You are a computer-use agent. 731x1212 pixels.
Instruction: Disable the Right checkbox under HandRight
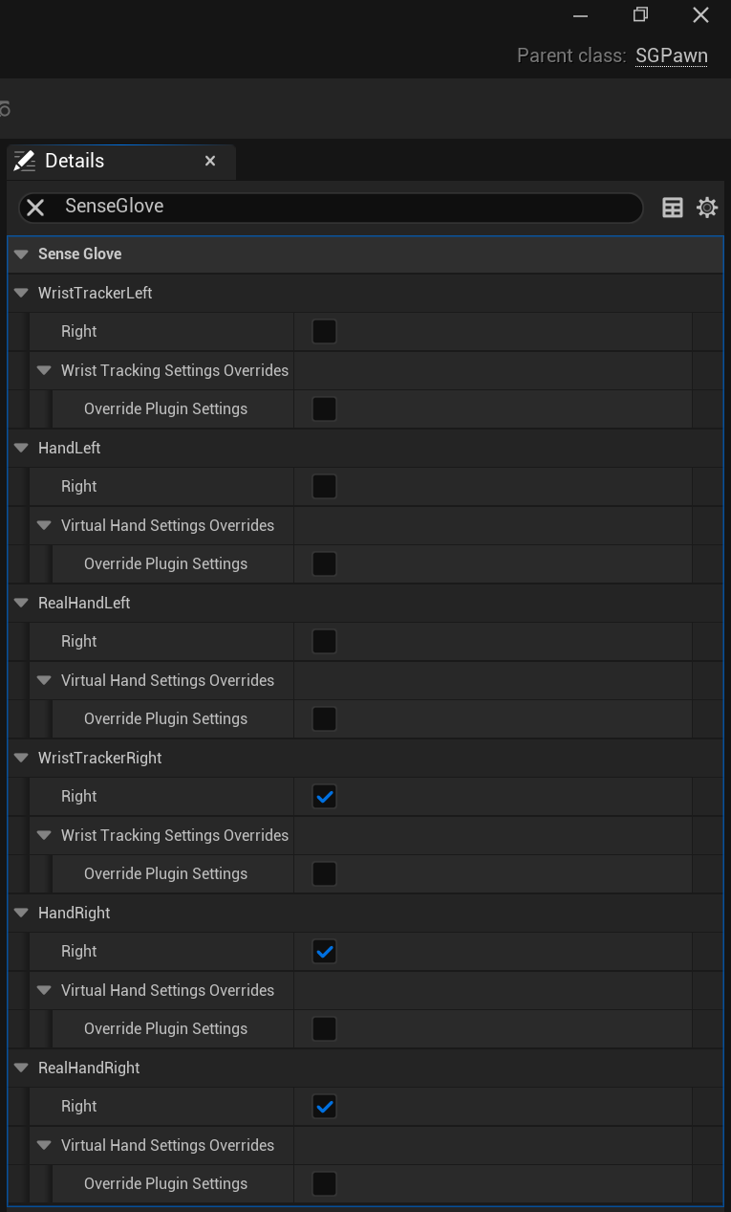[323, 951]
